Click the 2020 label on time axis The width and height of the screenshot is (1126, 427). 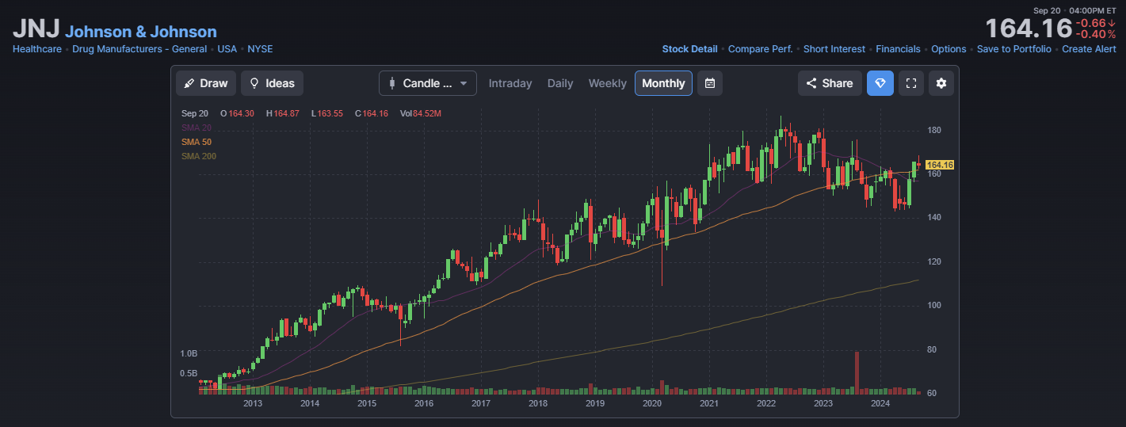652,404
